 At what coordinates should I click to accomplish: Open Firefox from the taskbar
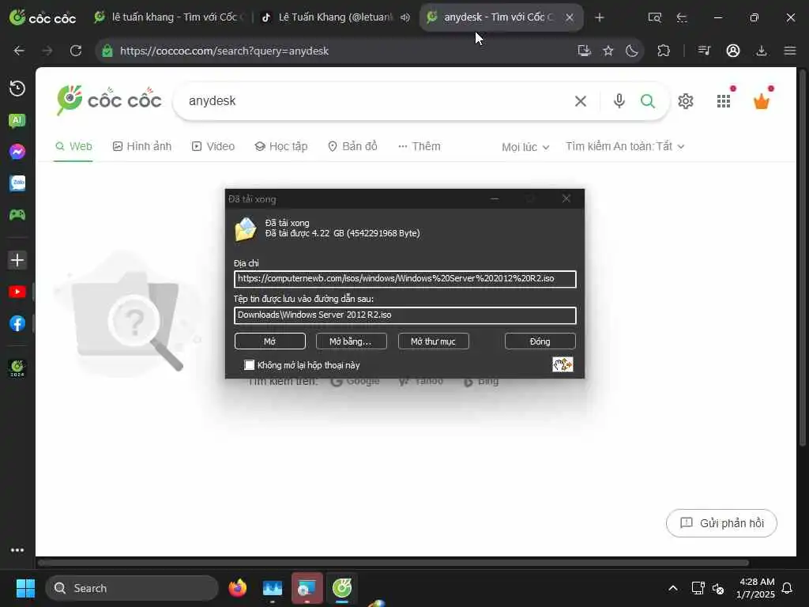(x=238, y=588)
